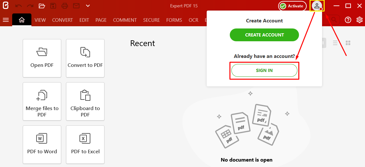Click the green CREATE ACCOUNT button
Screen dimensions: 365x167
pos(264,35)
